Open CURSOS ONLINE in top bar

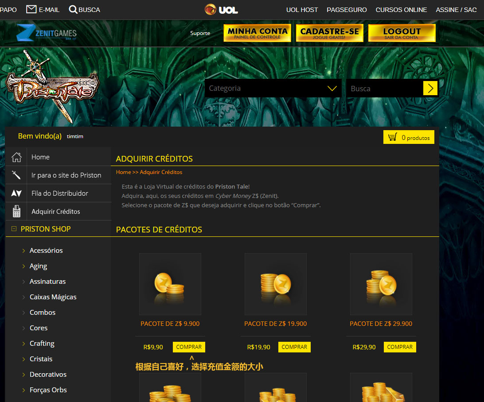click(x=401, y=10)
